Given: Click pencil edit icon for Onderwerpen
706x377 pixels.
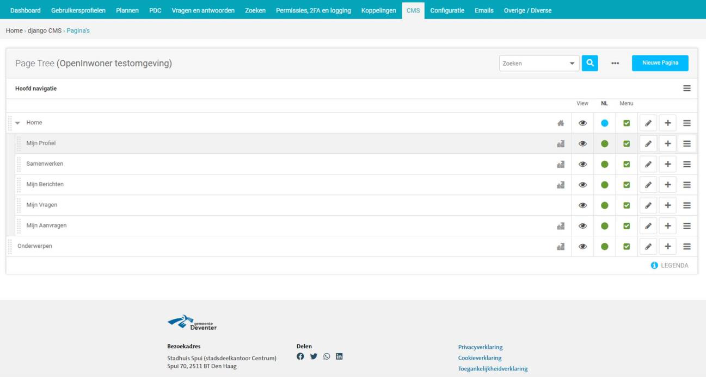Looking at the screenshot, I should (x=648, y=247).
